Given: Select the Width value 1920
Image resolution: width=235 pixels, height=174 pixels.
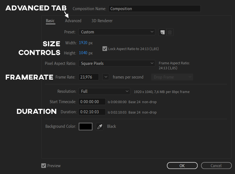Looking at the screenshot, I should click(x=83, y=43).
